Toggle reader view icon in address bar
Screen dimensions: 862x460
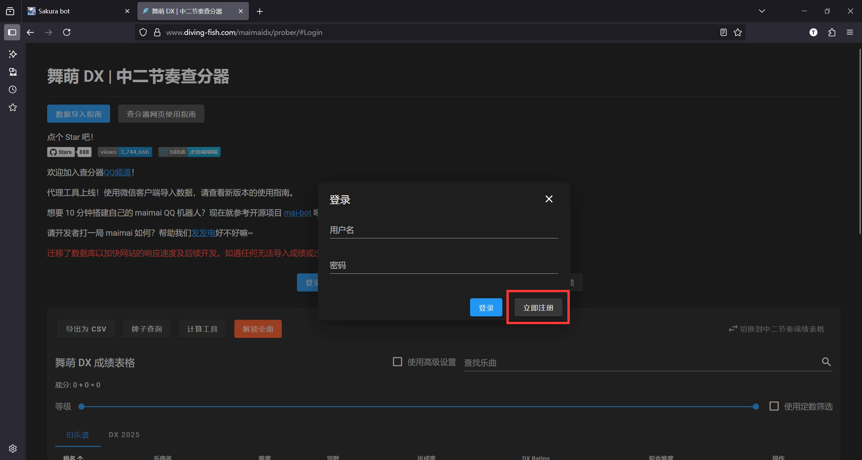click(723, 32)
